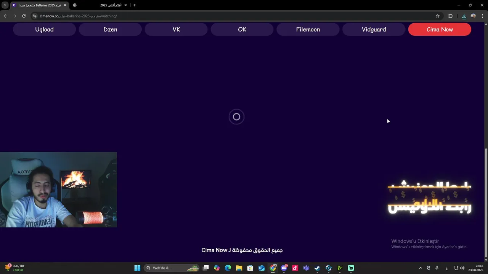Click the loading spinner in the player
488x274 pixels.
point(236,117)
